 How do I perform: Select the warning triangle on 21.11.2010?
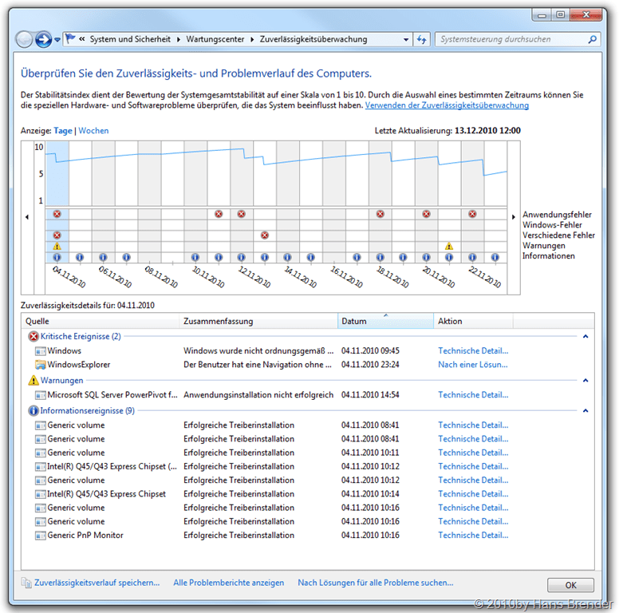449,247
